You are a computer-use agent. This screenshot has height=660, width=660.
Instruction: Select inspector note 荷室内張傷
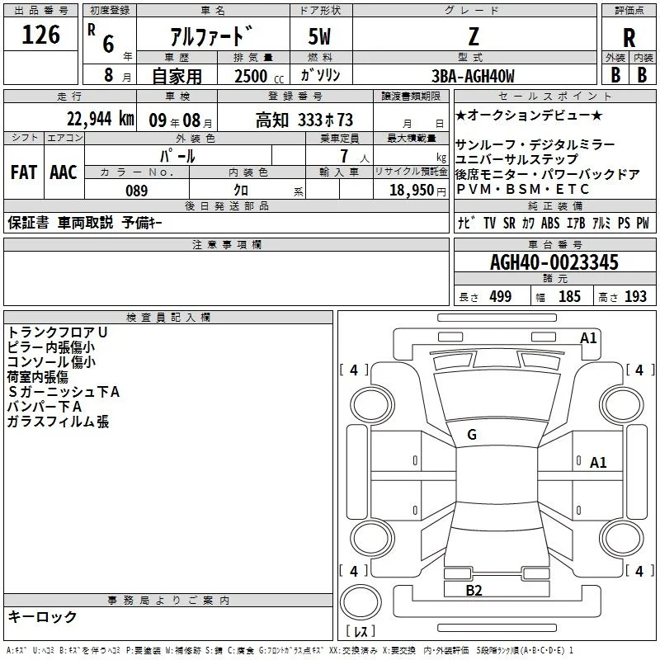tap(38, 376)
